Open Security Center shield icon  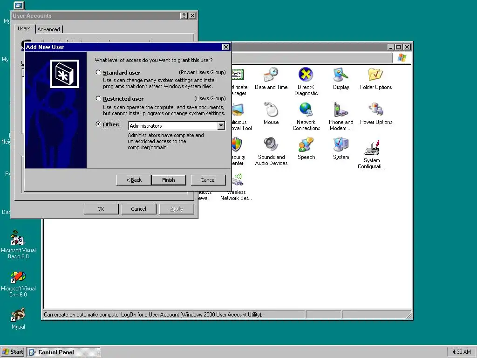point(237,145)
